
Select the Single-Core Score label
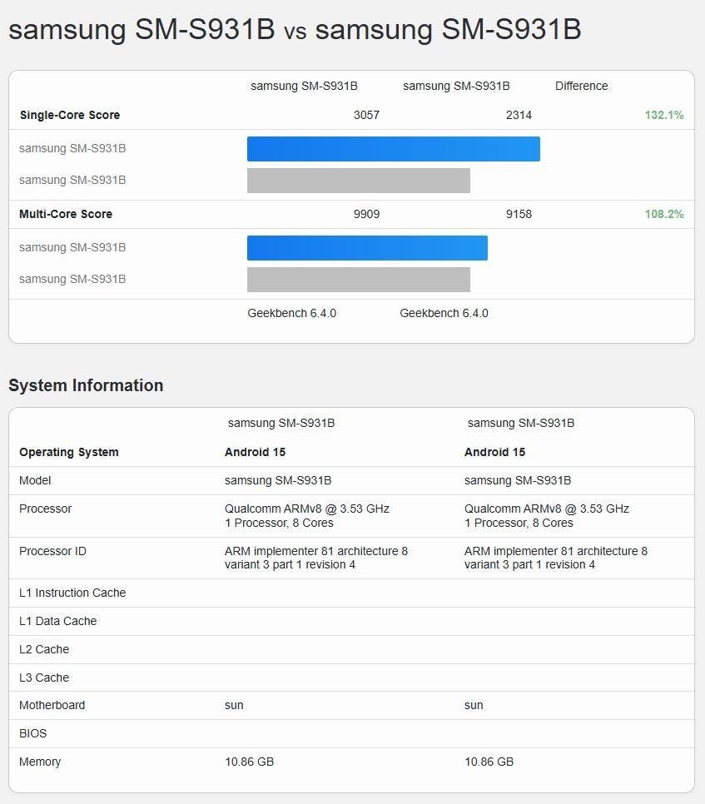70,115
